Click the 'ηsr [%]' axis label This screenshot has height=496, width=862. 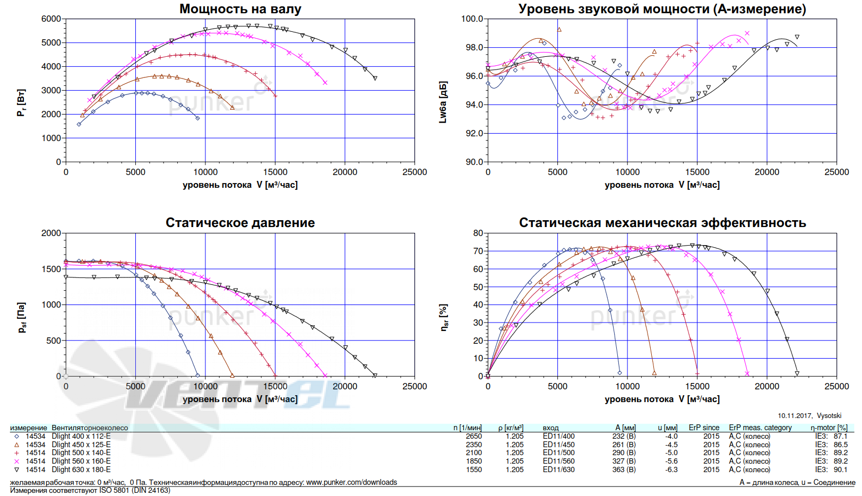(x=444, y=318)
